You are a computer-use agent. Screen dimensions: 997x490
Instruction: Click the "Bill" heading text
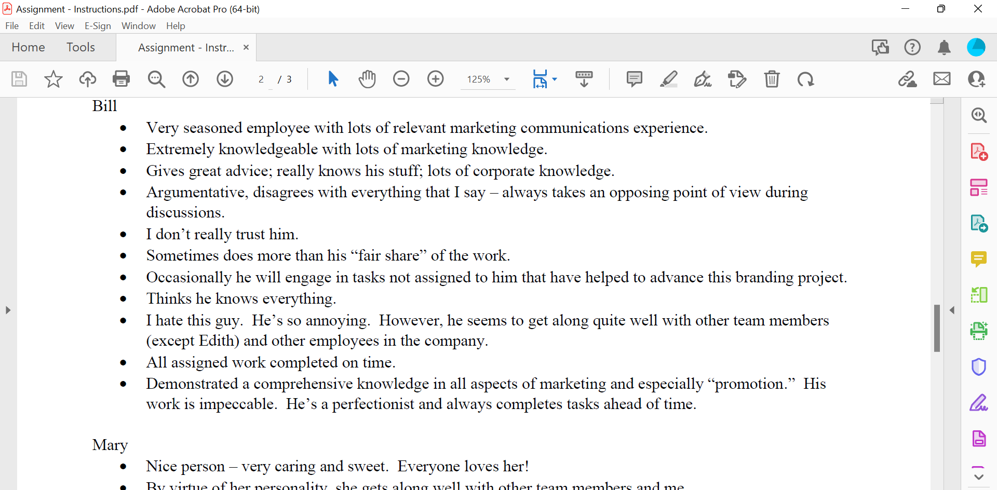point(105,106)
